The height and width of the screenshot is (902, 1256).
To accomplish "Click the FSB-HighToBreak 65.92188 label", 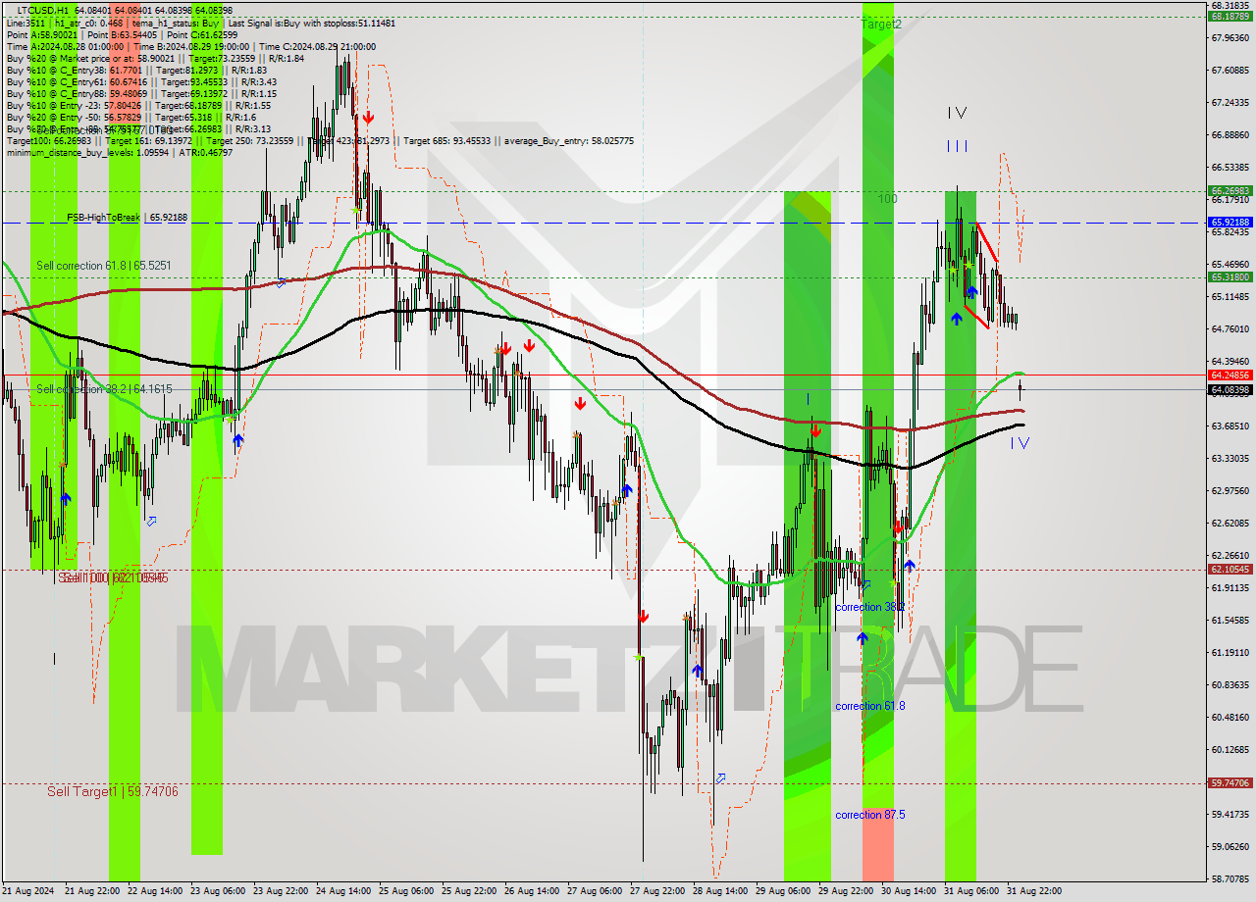I will click(127, 217).
